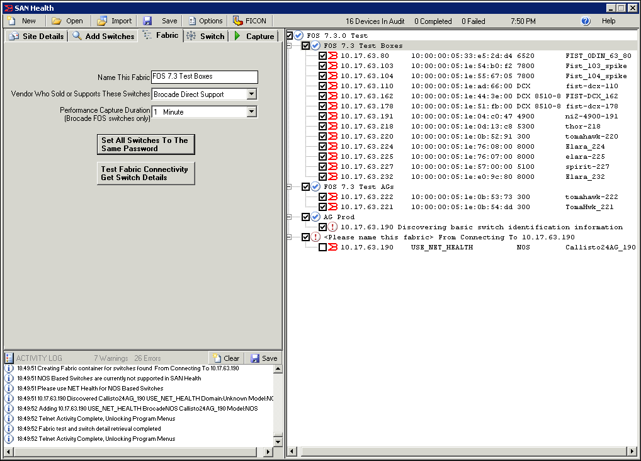
Task: Click red warning icon of Discovering switch row
Action: click(332, 227)
